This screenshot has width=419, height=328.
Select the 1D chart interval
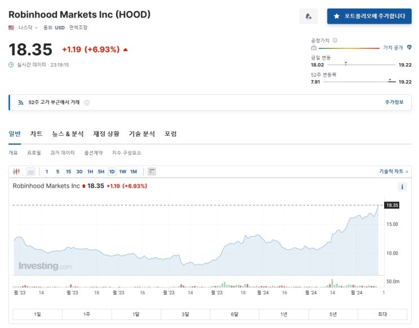[112, 171]
